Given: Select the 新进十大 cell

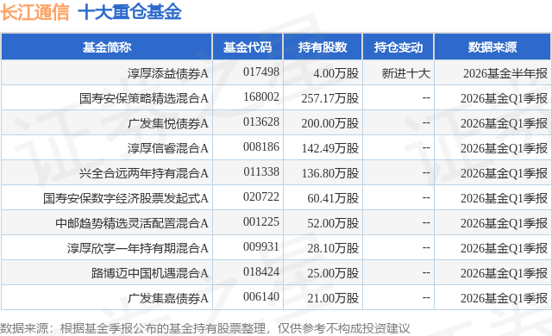Looking at the screenshot, I should (x=406, y=73).
